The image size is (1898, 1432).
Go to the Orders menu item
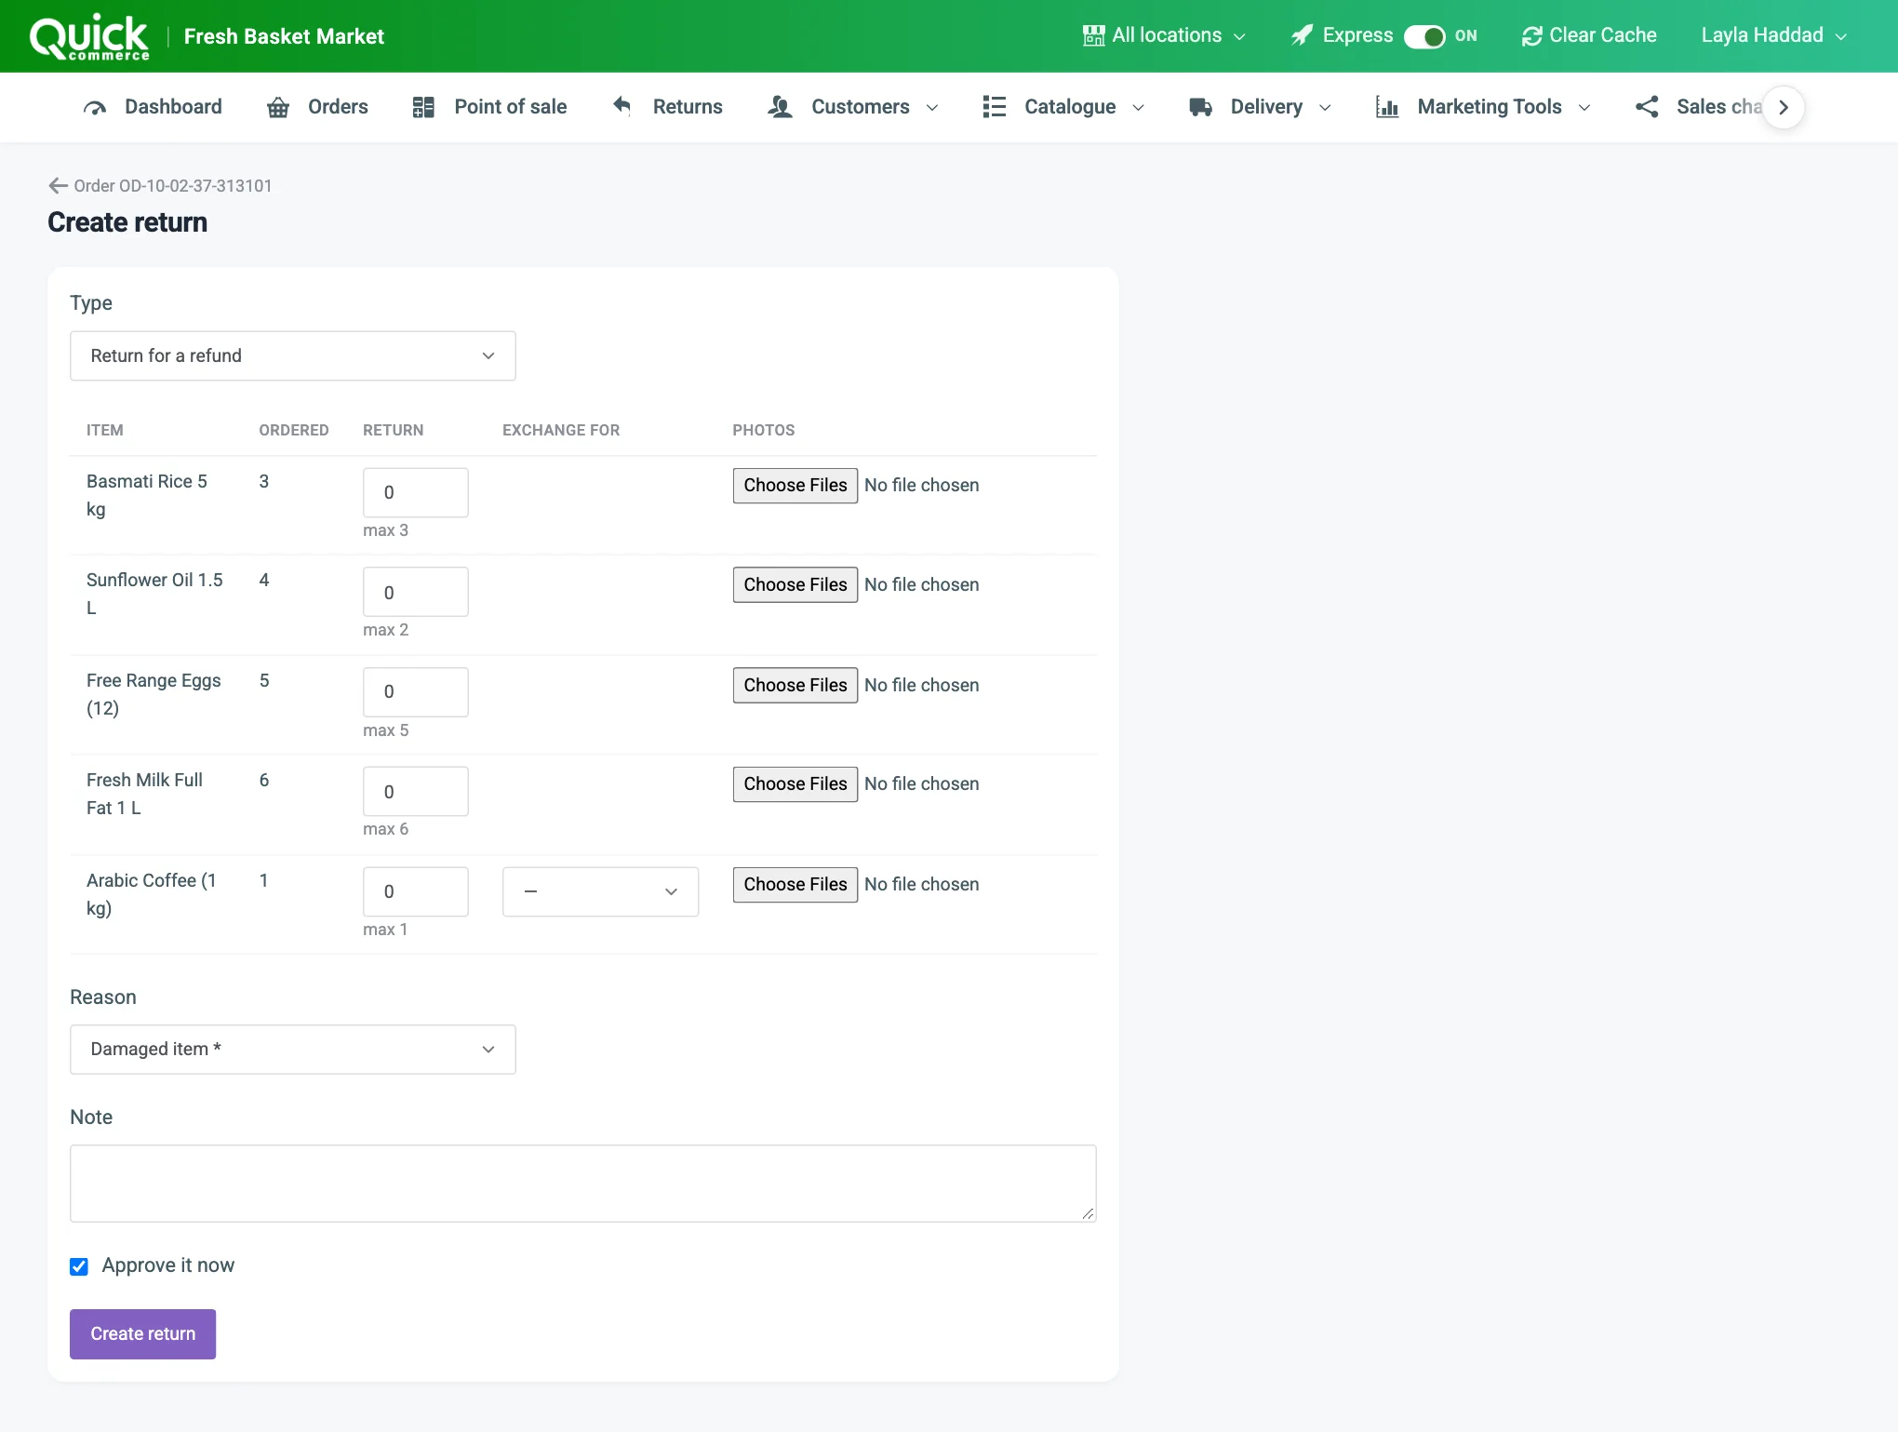(317, 107)
